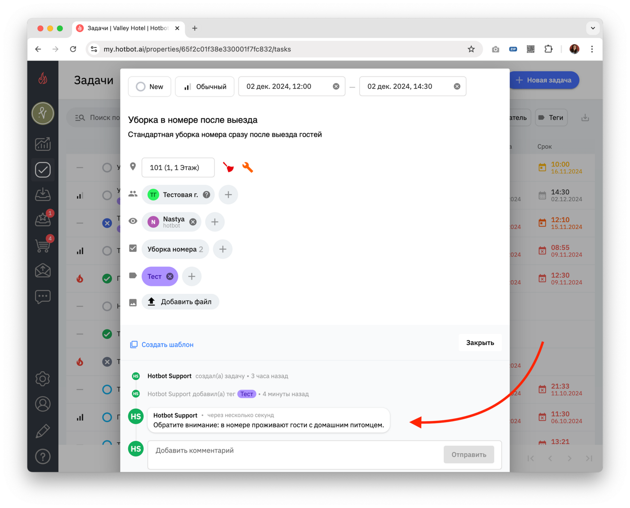This screenshot has height=508, width=630.
Task: Click the Тест tag in activity log
Action: click(x=247, y=394)
